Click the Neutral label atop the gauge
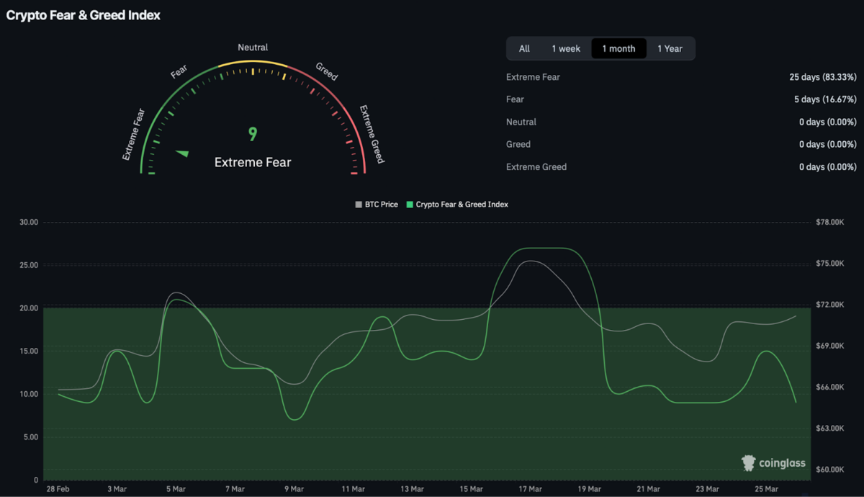Viewport: 864px width, 497px height. 253,48
